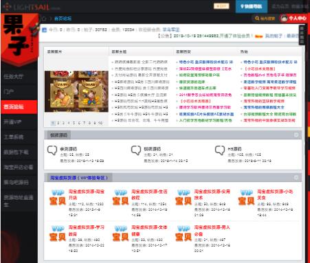Collapse the 棋牌源码 section

296,135
